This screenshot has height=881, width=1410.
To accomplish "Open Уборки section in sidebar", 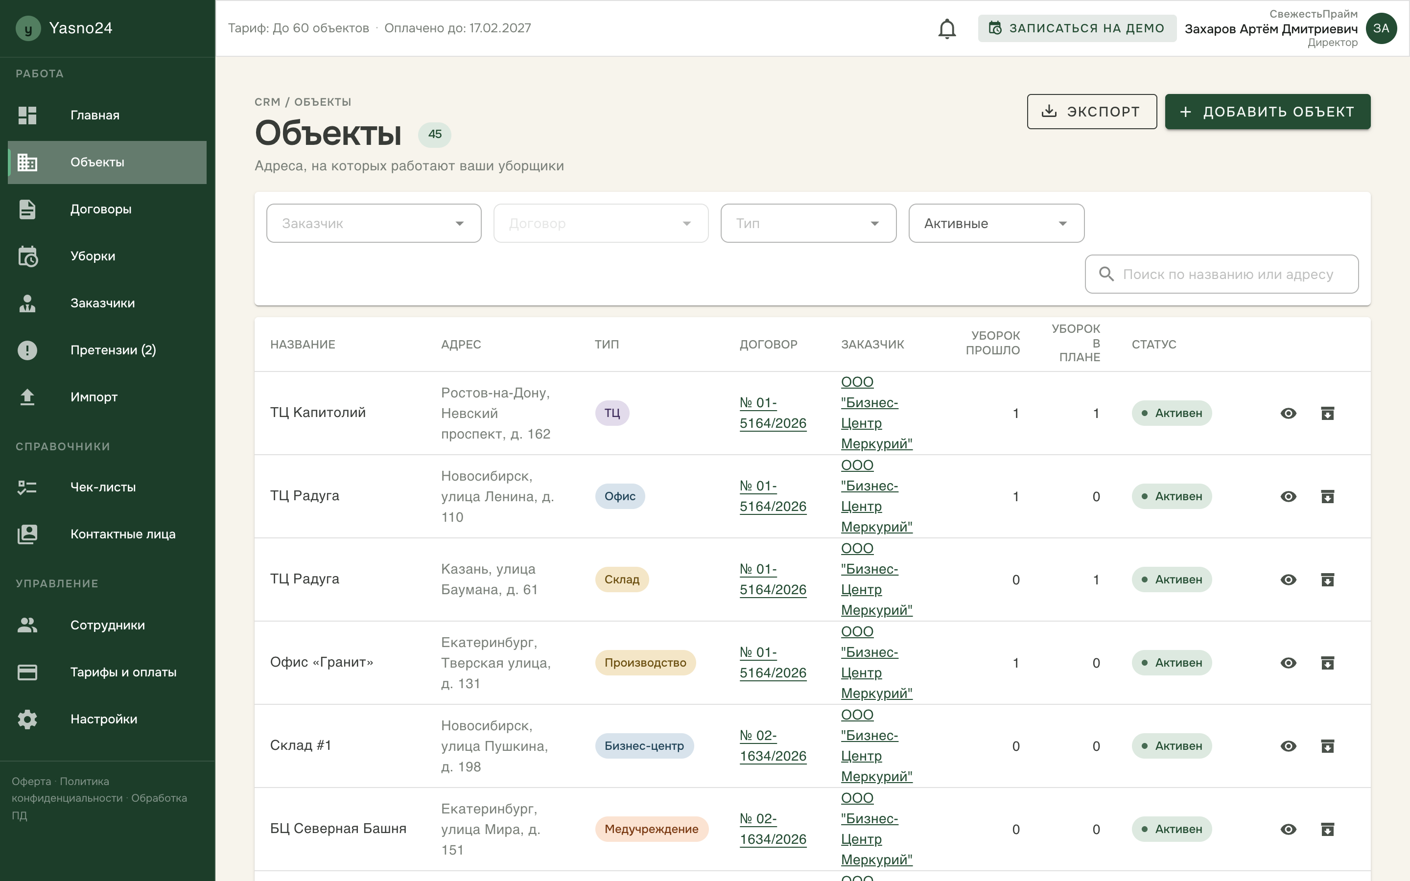I will (x=107, y=256).
